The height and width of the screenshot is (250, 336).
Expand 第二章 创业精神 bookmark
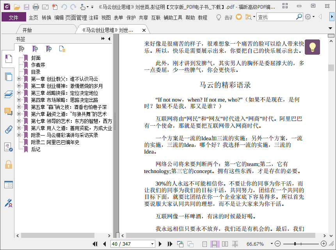19,86
